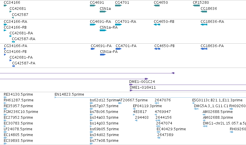
Task: Select the CG34166-PA protein label
Action: (16, 46)
